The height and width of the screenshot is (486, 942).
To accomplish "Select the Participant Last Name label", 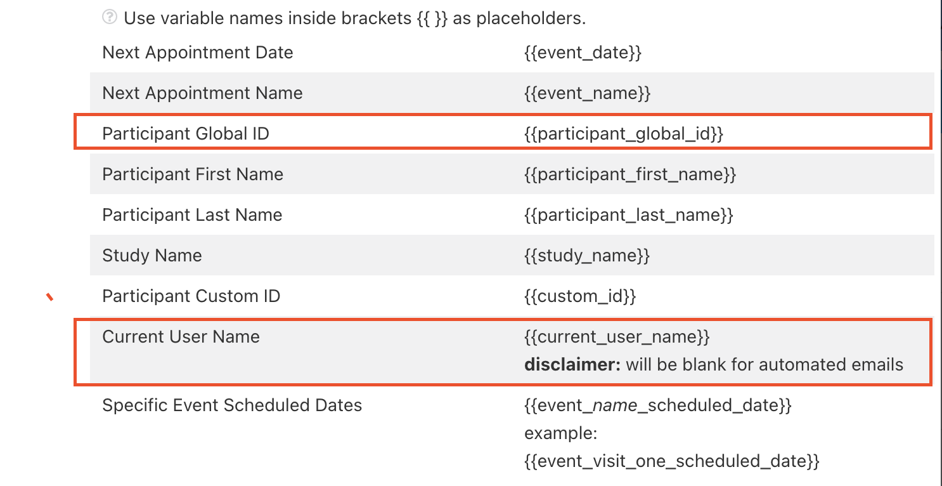I will tap(191, 215).
